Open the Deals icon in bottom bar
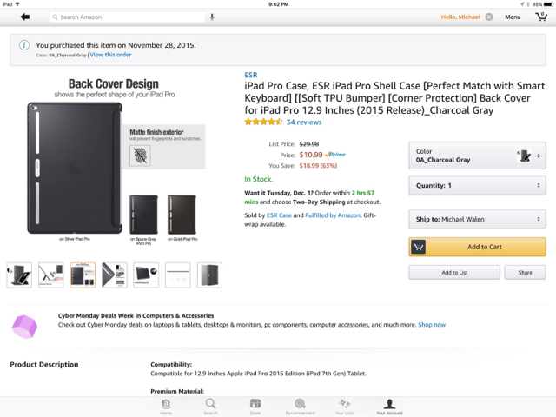This screenshot has height=417, width=556. click(x=255, y=406)
